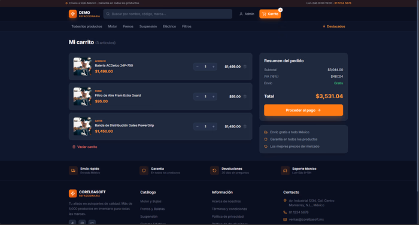Click the Subtotal value $3,044.00

click(335, 70)
